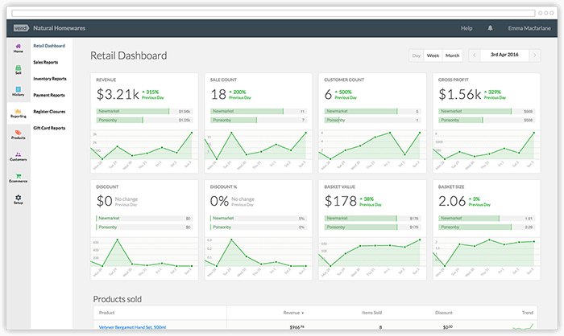Sort products by Revenue column
This screenshot has height=336, width=564.
[293, 313]
